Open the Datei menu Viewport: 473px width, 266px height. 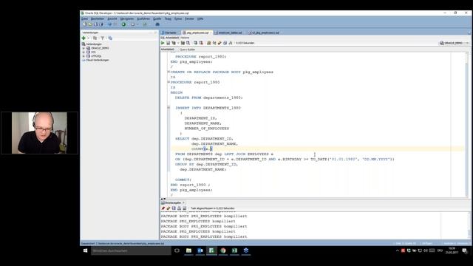pyautogui.click(x=84, y=18)
